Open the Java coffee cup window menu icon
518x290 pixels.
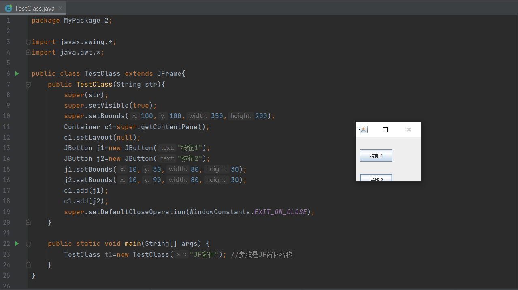pos(364,130)
